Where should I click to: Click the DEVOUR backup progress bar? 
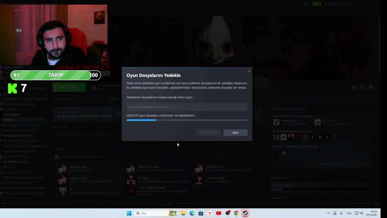187,120
